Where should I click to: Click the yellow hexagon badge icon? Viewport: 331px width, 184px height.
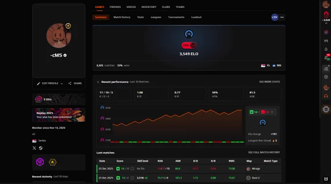[53, 162]
